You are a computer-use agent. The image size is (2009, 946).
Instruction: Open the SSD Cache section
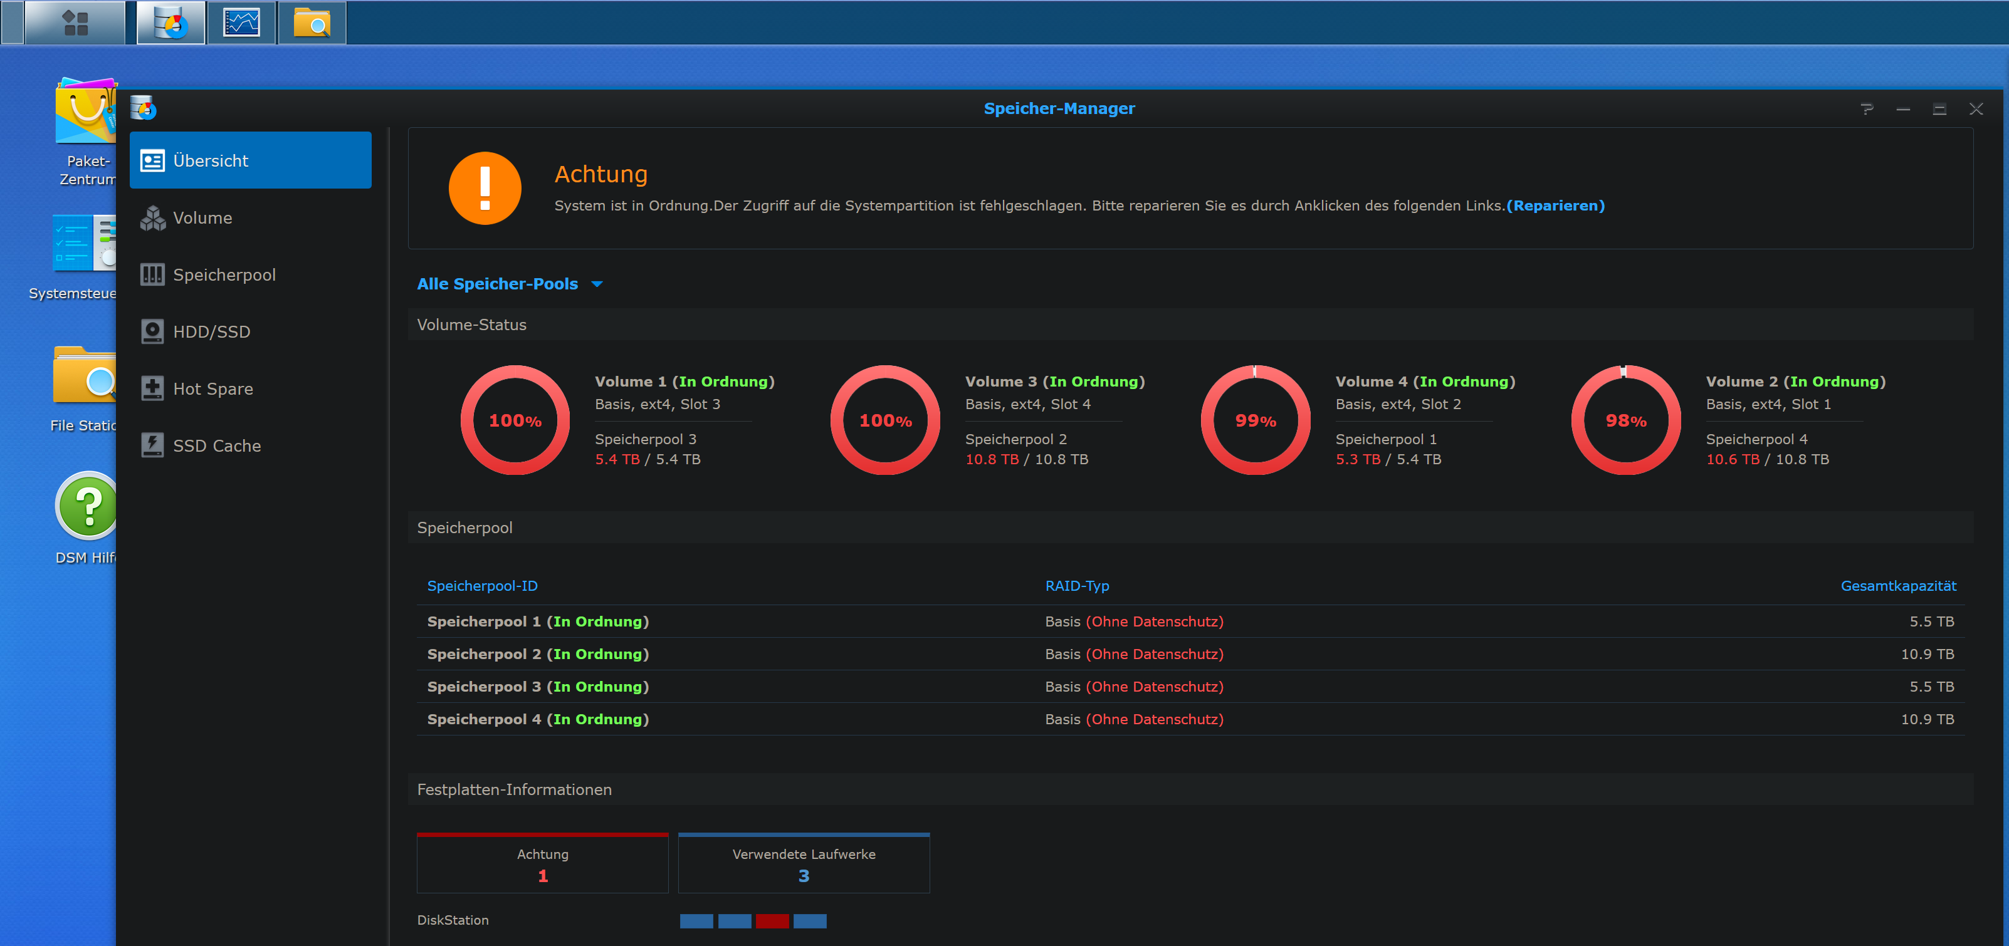pyautogui.click(x=217, y=445)
